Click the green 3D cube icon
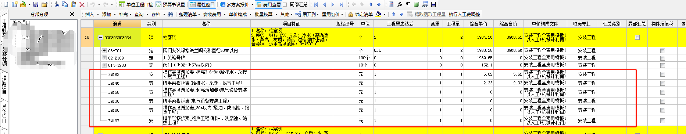 tap(417, 4)
